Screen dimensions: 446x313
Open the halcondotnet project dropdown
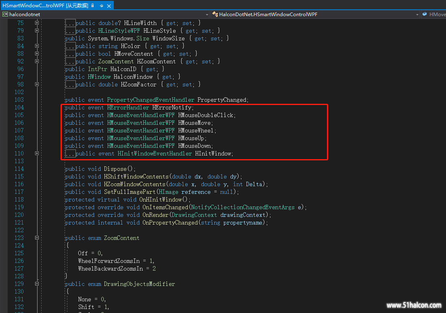click(207, 15)
